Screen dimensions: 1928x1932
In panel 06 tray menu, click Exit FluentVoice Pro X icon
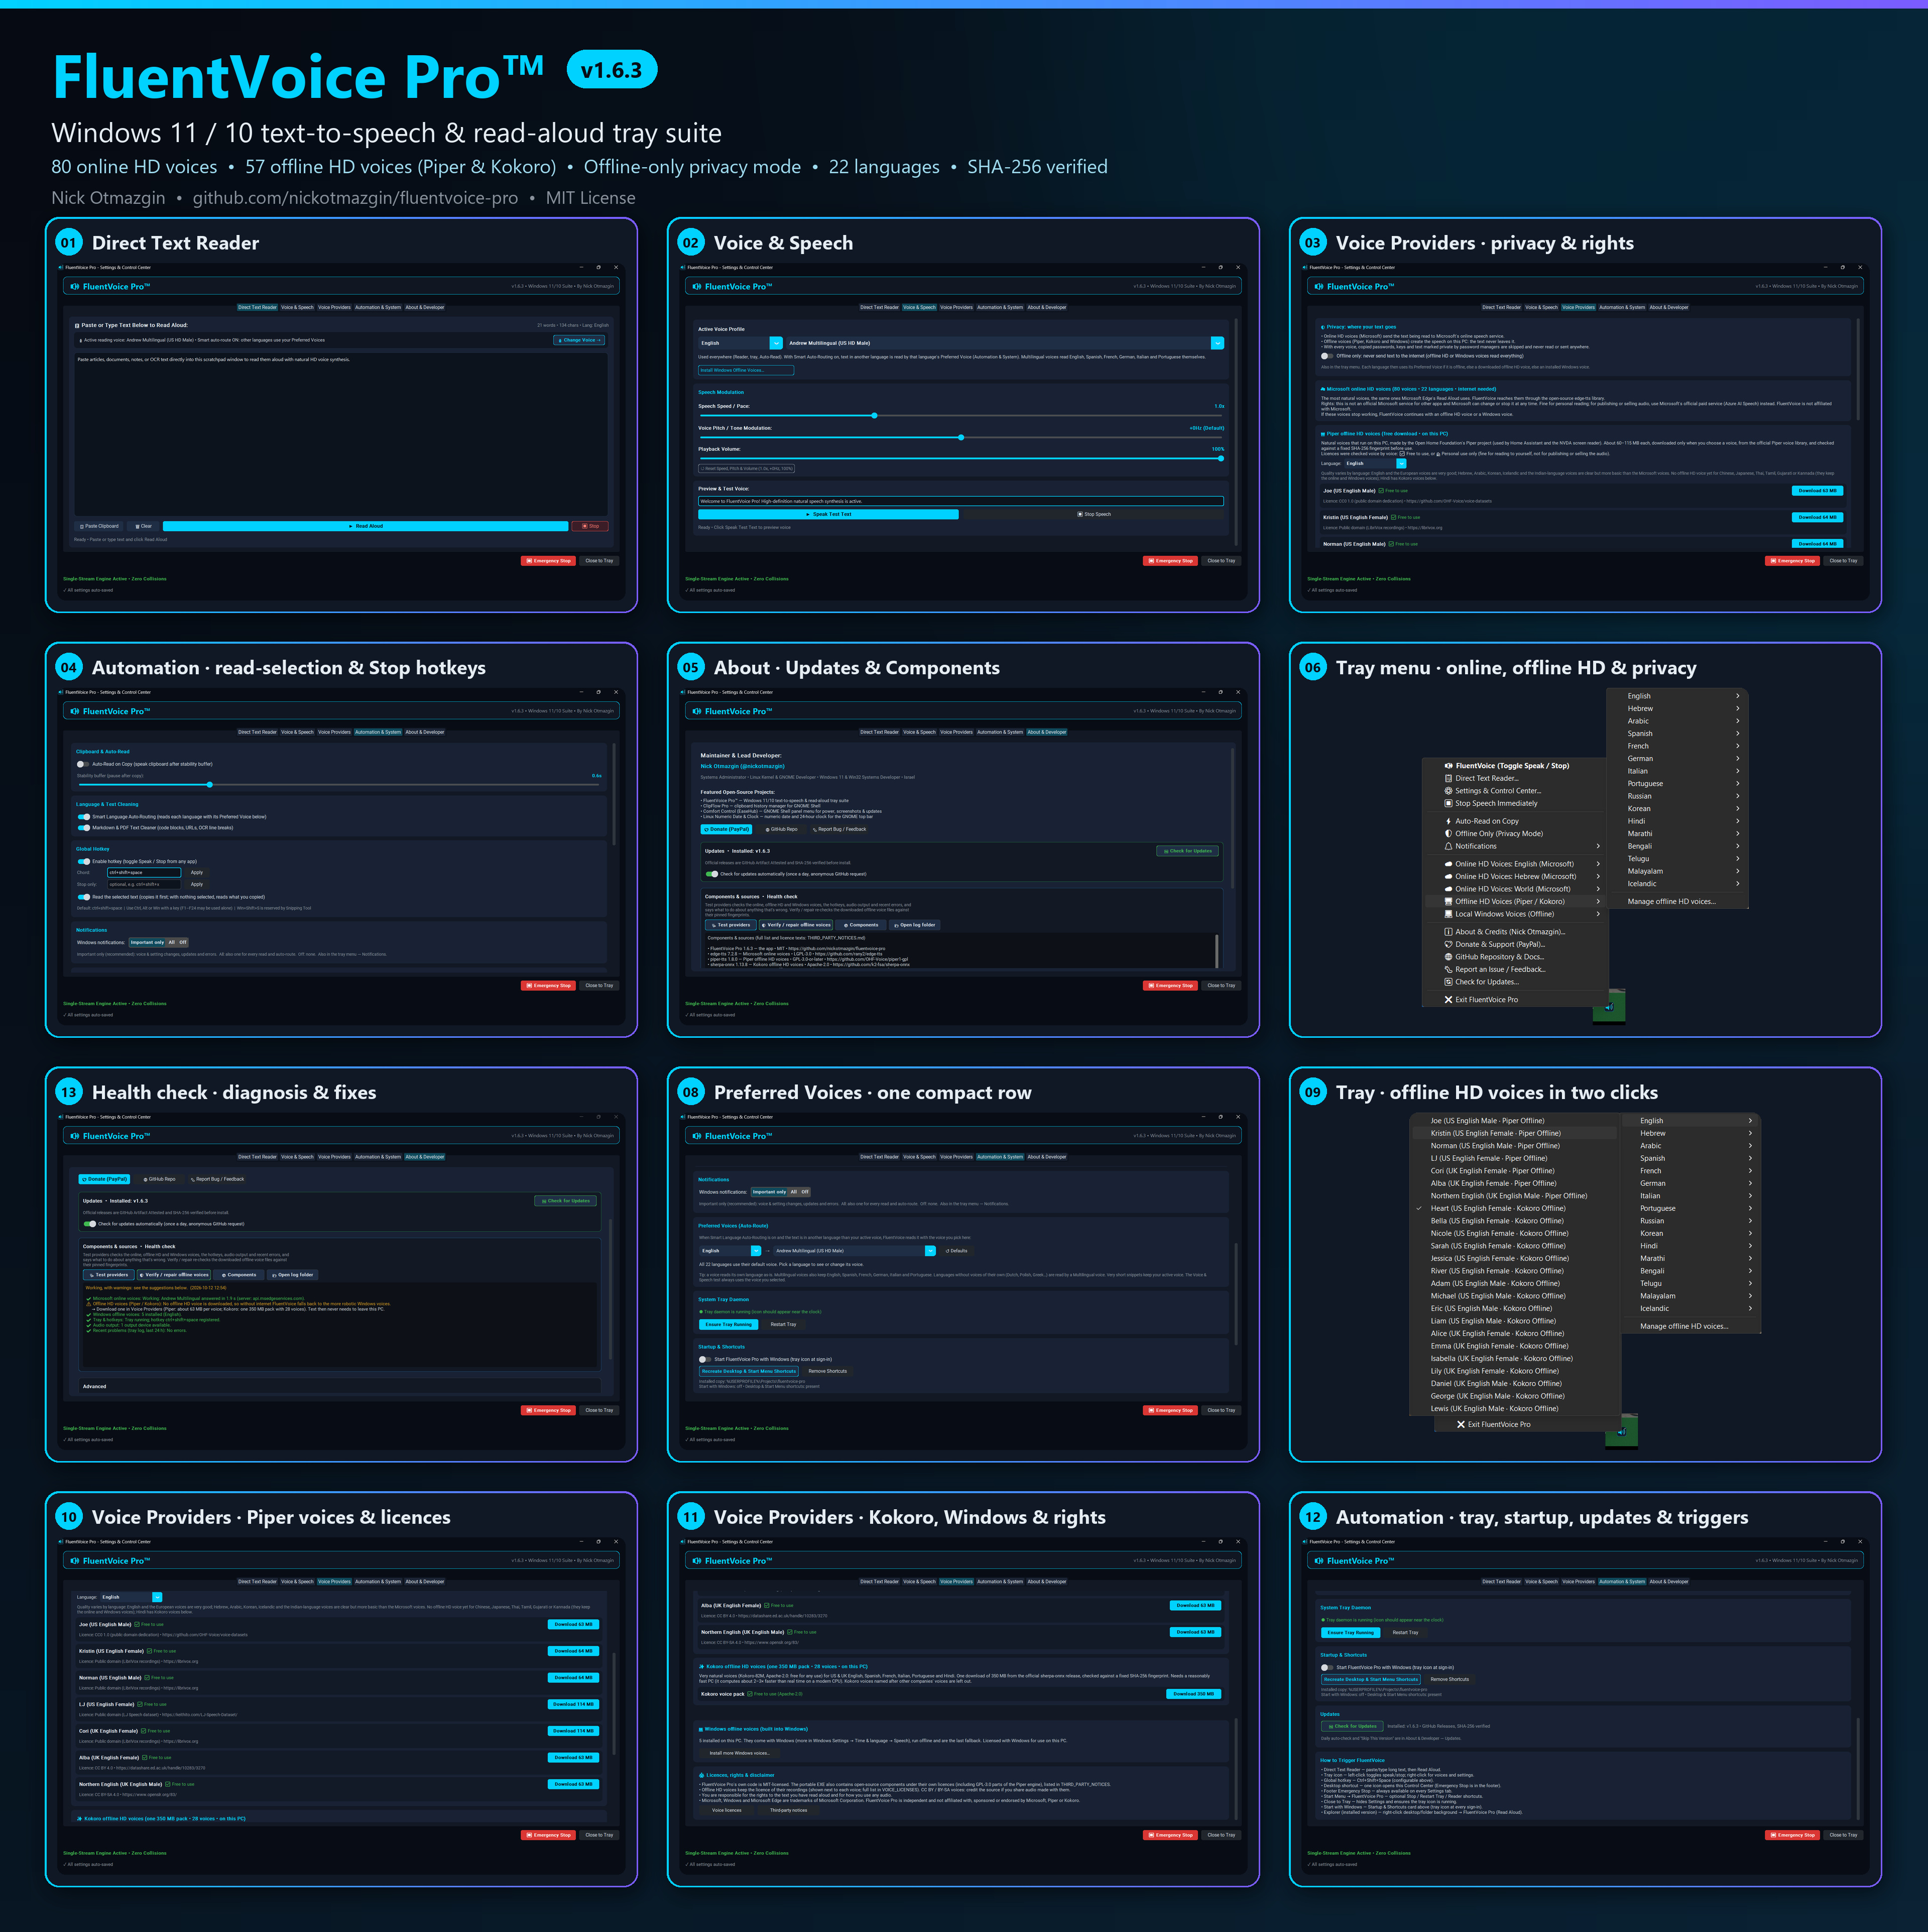point(1448,1000)
